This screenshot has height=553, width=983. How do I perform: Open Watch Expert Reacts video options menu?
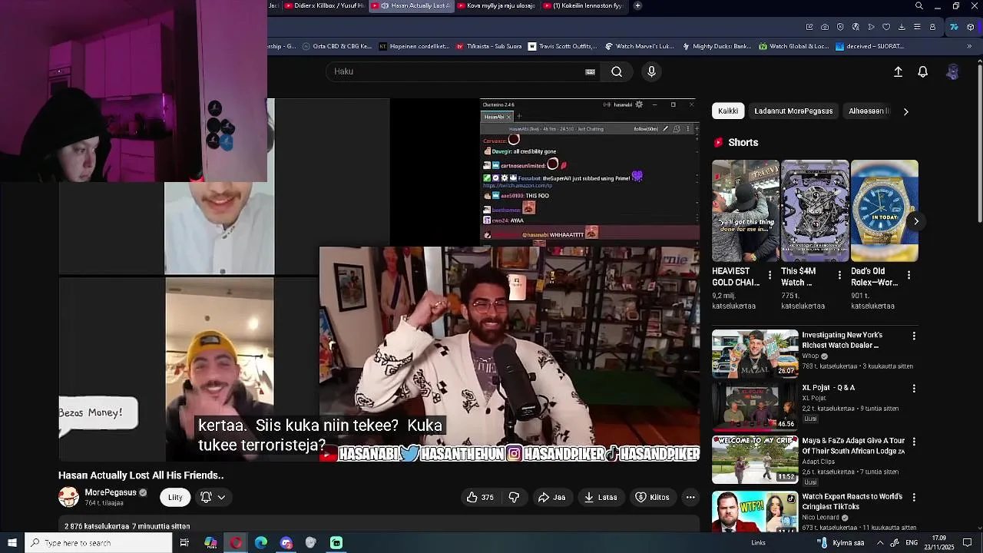coord(914,497)
